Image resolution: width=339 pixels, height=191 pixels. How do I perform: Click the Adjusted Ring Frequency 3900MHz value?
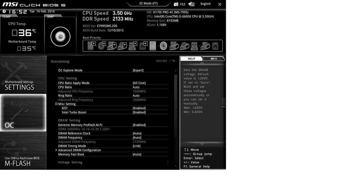(139, 100)
